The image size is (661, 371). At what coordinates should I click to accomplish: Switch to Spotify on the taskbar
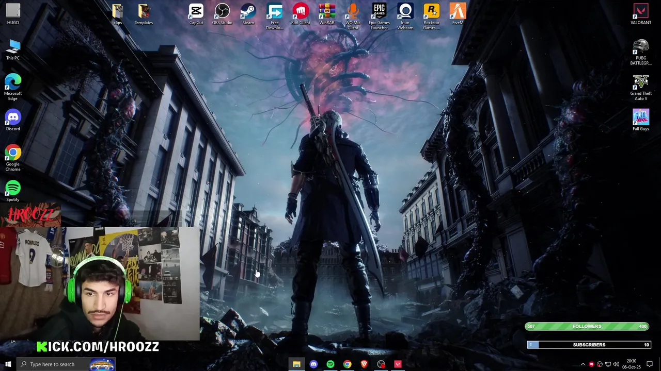330,364
